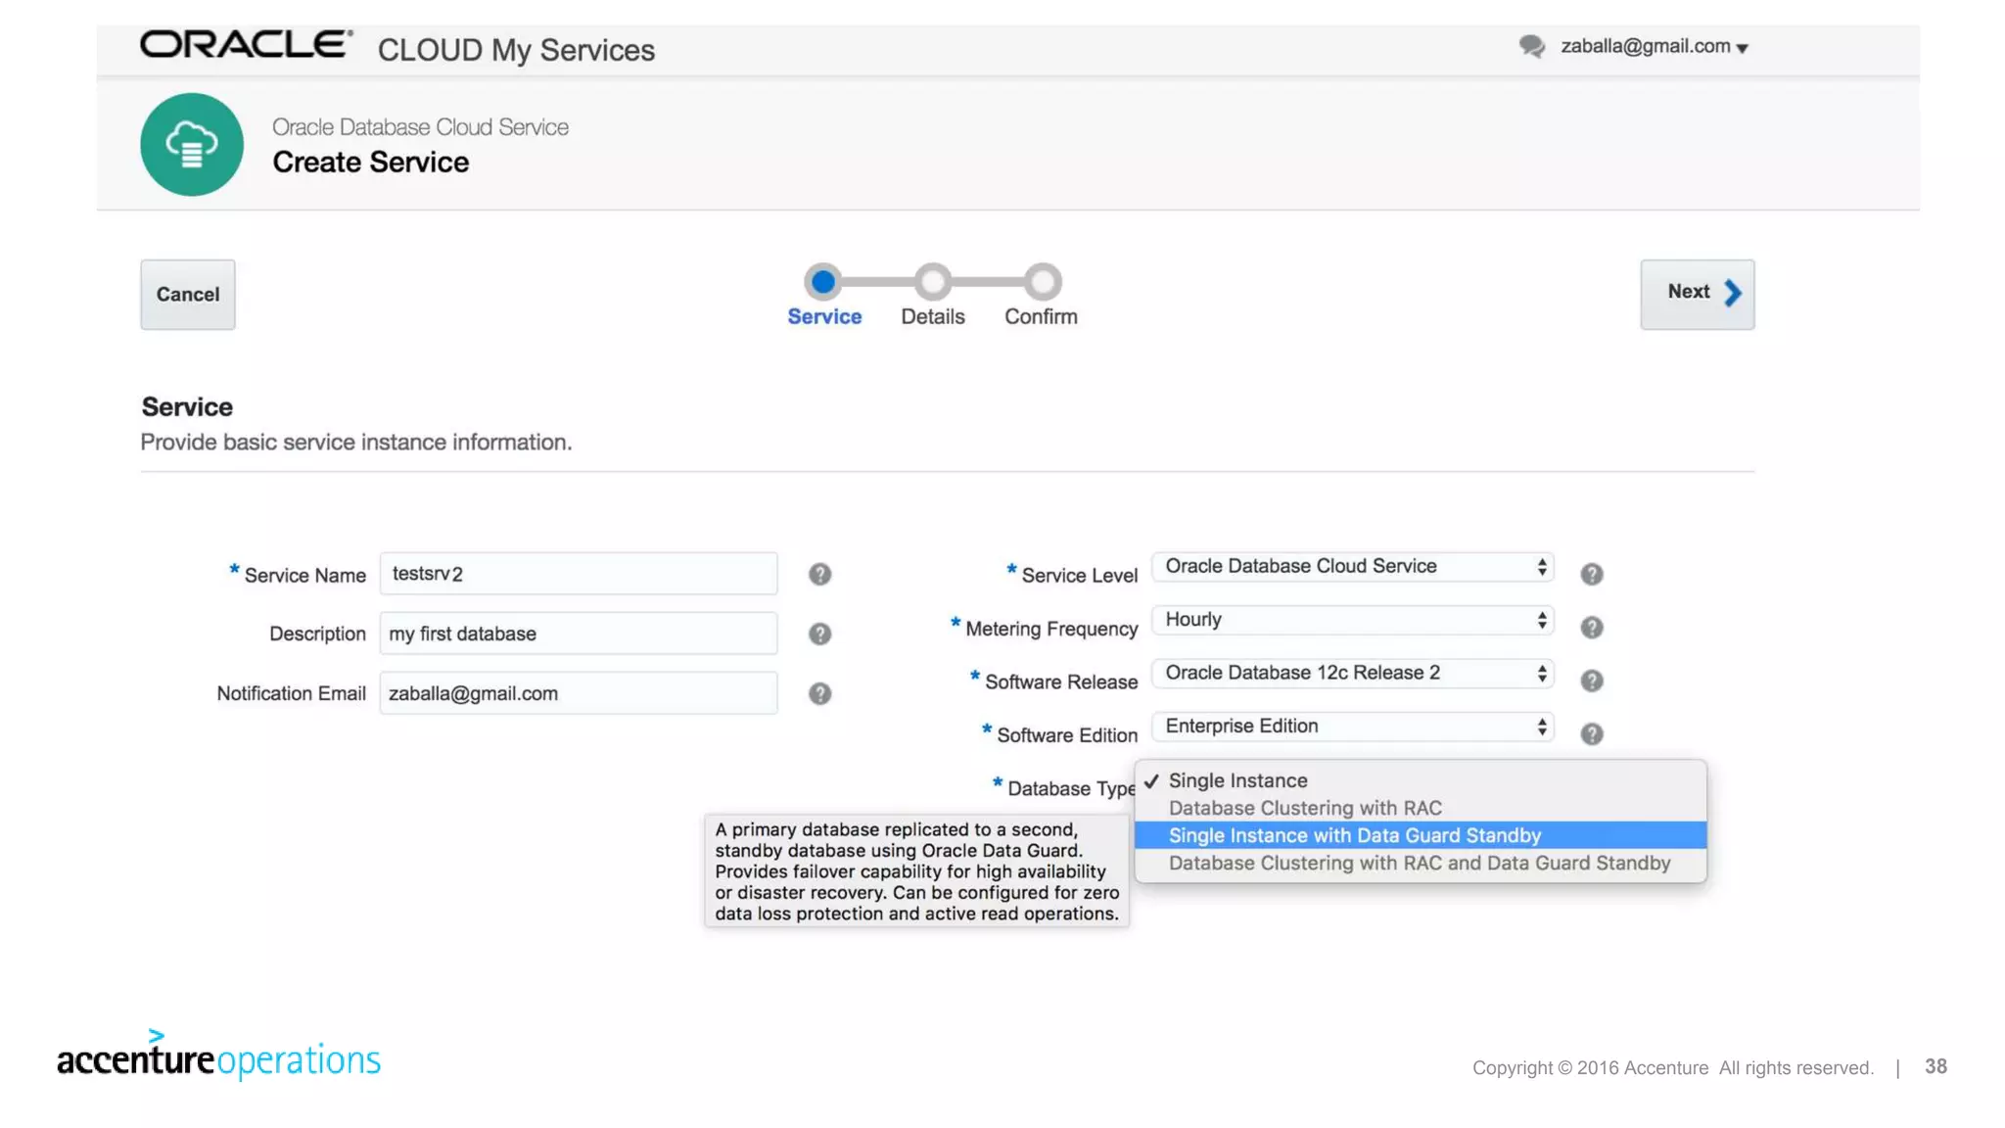Click the help icon beside Software Edition
The width and height of the screenshot is (2005, 1128).
[1591, 733]
